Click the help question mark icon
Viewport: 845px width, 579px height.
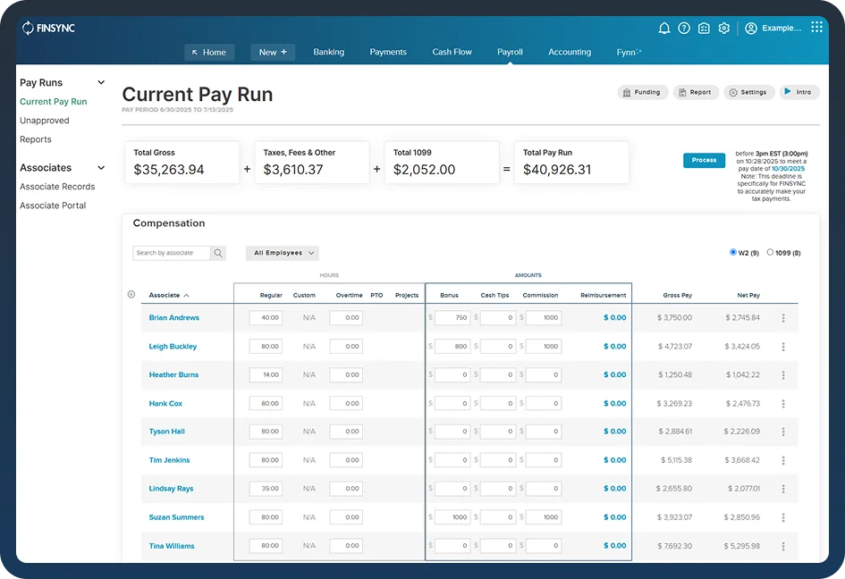[x=684, y=28]
